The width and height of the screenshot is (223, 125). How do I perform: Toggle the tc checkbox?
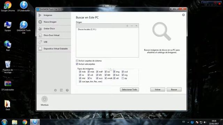click(89, 78)
